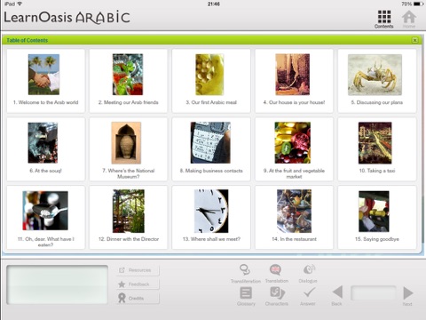
Task: Open the Glossary icon
Action: click(246, 293)
